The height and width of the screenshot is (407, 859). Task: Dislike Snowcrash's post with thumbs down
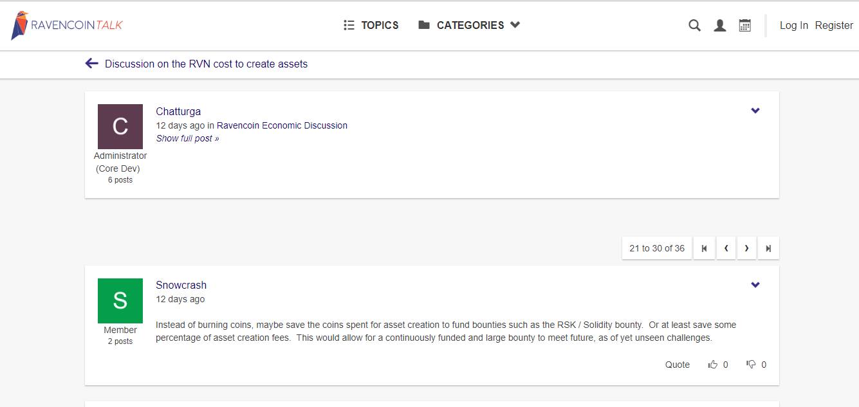pyautogui.click(x=751, y=365)
